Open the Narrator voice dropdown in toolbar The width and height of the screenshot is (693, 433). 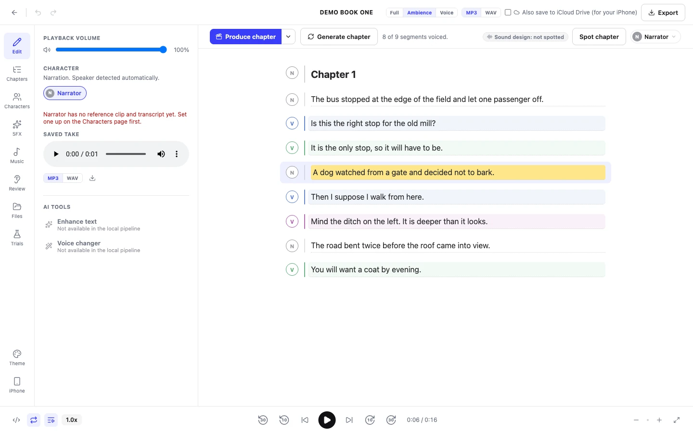655,37
